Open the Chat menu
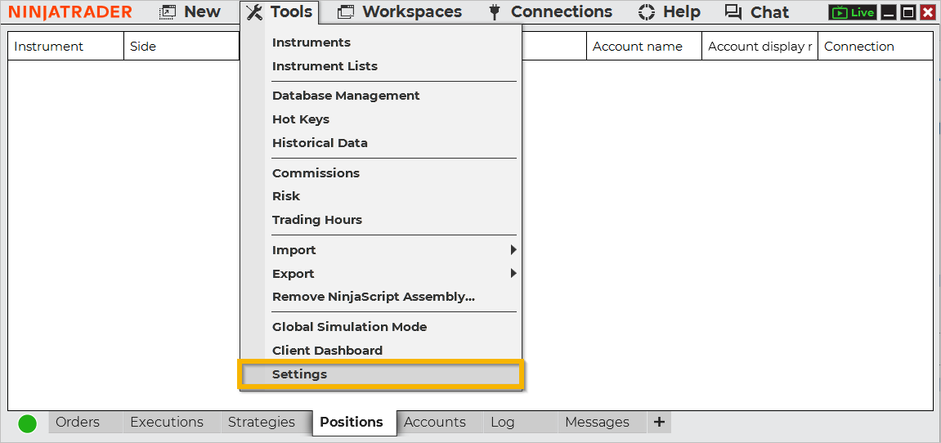The image size is (941, 443). pos(757,12)
